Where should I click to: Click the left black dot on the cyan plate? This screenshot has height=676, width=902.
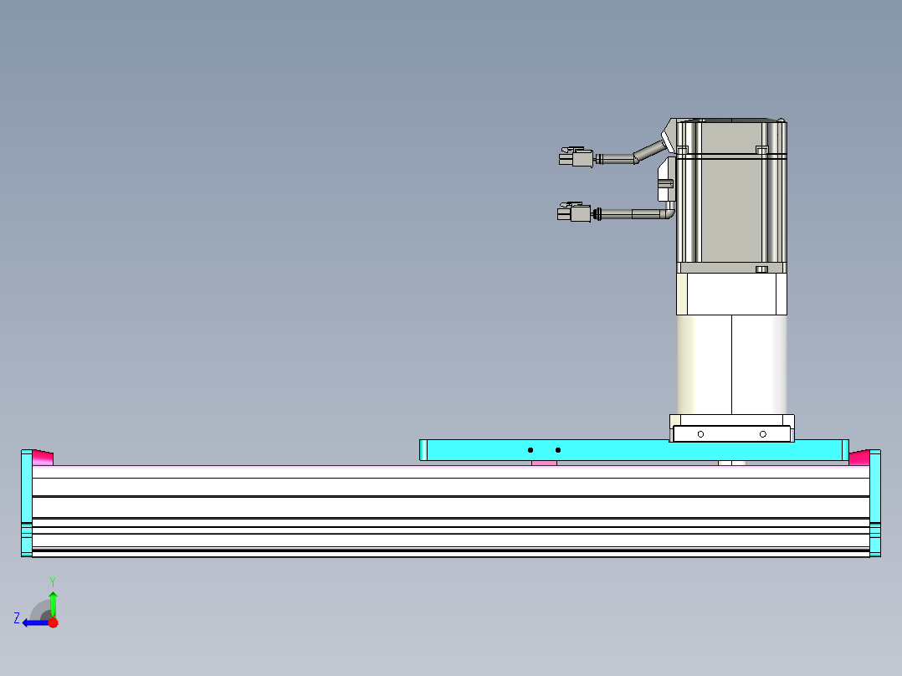click(x=530, y=450)
